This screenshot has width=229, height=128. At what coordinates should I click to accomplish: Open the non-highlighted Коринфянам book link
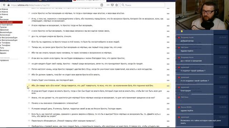[x=6, y=25]
